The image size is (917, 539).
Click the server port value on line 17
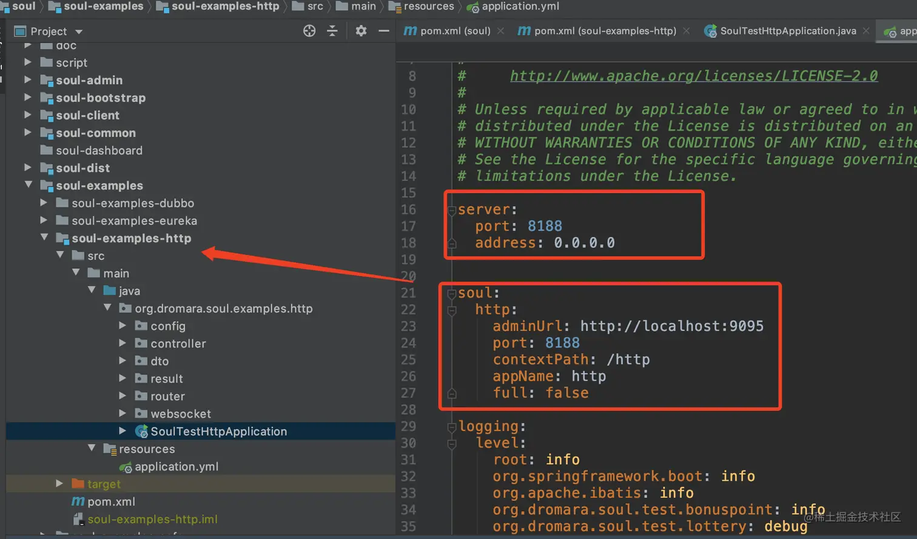point(545,226)
